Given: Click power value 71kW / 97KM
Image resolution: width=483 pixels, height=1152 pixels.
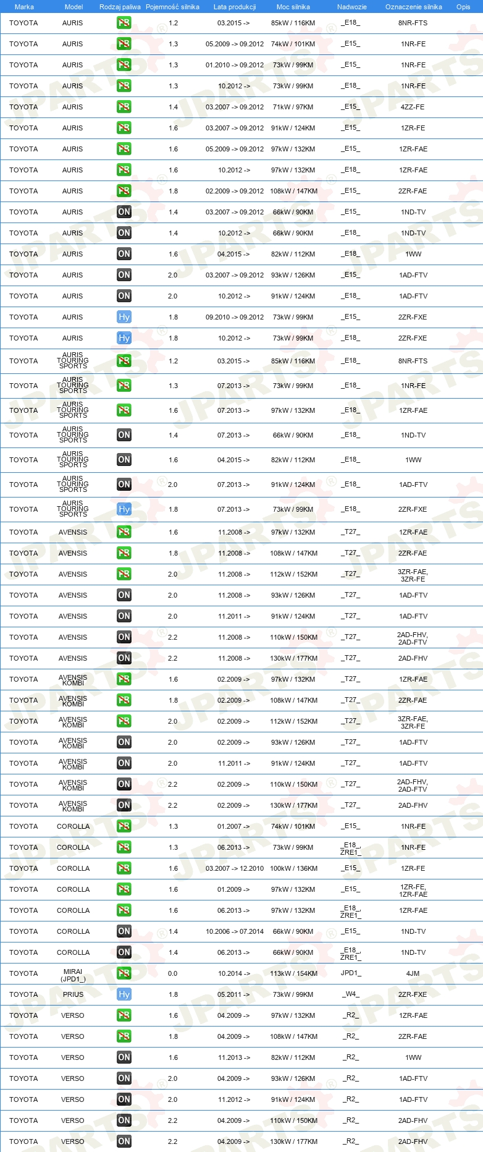Looking at the screenshot, I should (x=293, y=107).
